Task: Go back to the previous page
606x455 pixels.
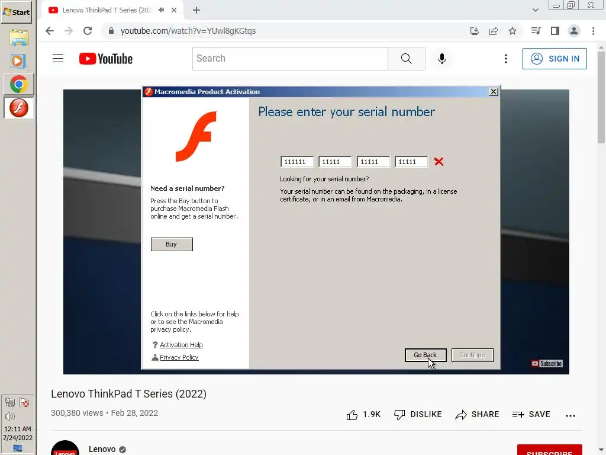Action: [x=50, y=31]
